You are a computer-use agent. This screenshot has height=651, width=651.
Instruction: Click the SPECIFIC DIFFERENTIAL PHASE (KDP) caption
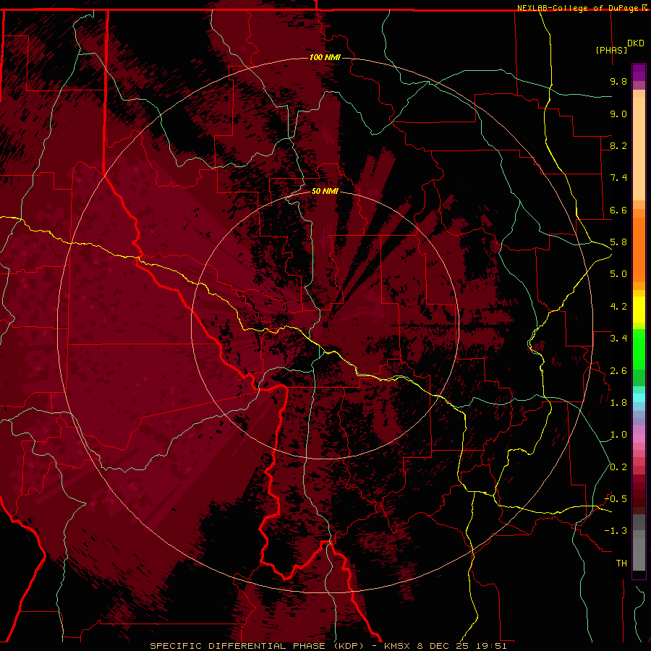pyautogui.click(x=258, y=646)
